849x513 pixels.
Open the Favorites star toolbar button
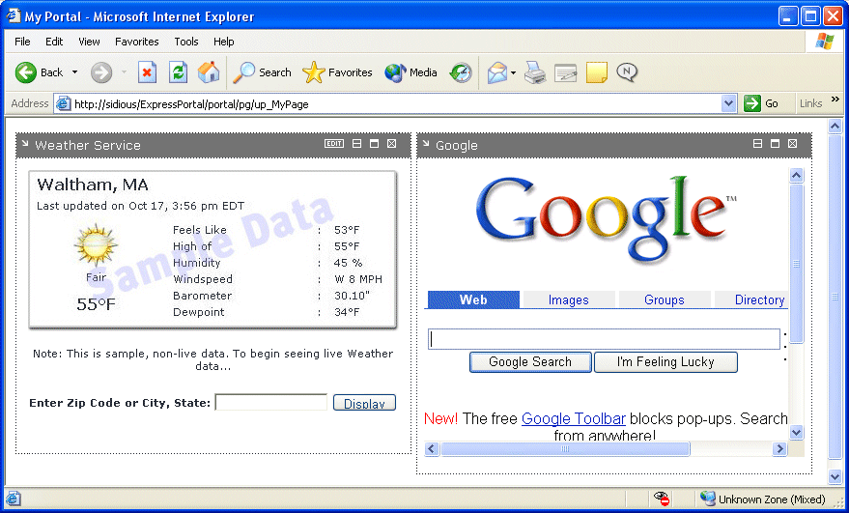click(337, 72)
